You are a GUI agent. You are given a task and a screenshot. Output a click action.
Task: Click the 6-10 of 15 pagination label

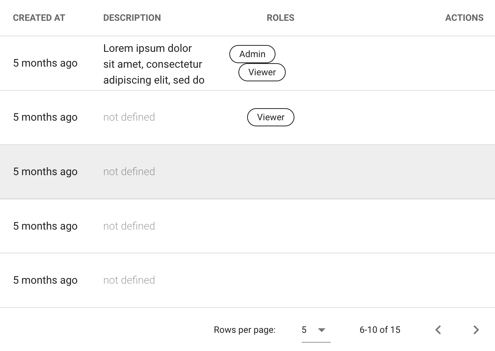380,330
